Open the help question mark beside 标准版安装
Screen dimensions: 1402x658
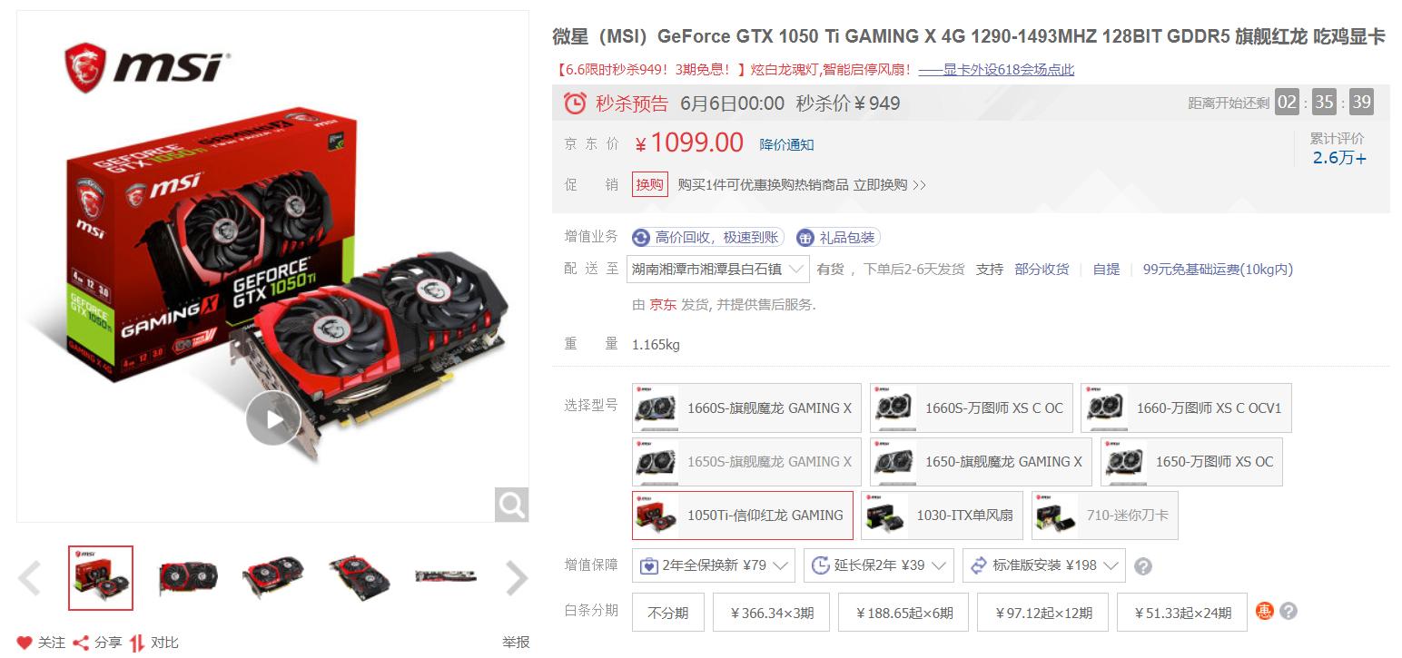1143,566
